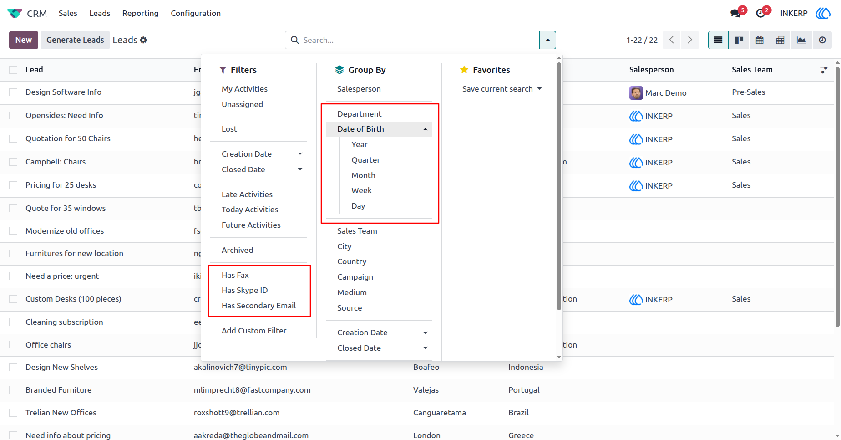Screen dimensions: 841x440
Task: Check the Quotation for 50 Chairs row
Action: 13,138
